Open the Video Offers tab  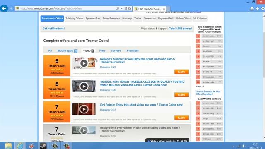(x=183, y=18)
